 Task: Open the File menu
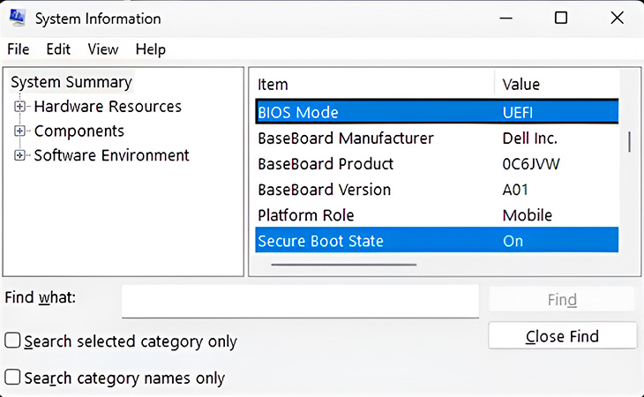(x=19, y=49)
